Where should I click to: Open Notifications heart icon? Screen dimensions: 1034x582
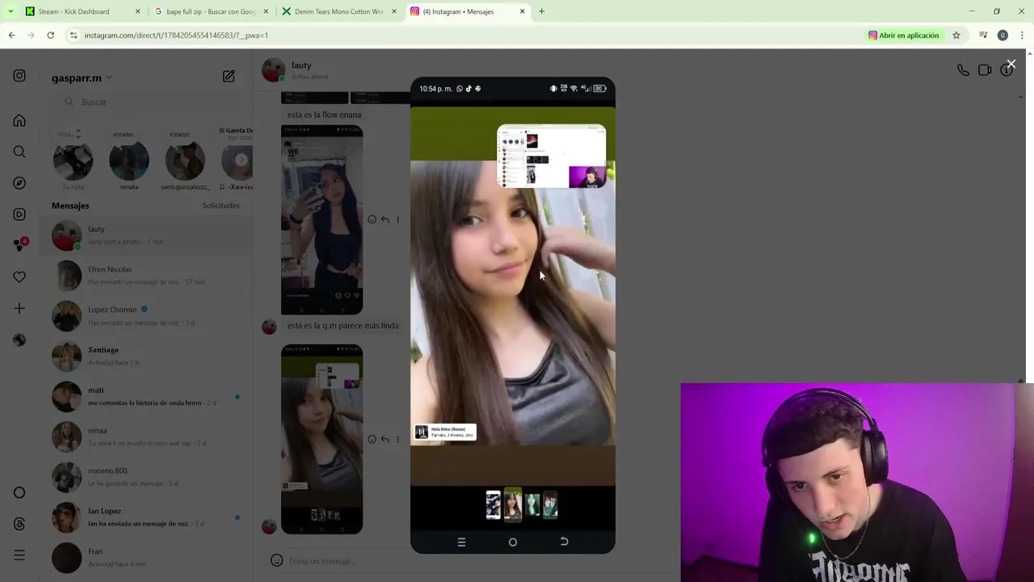tap(19, 276)
